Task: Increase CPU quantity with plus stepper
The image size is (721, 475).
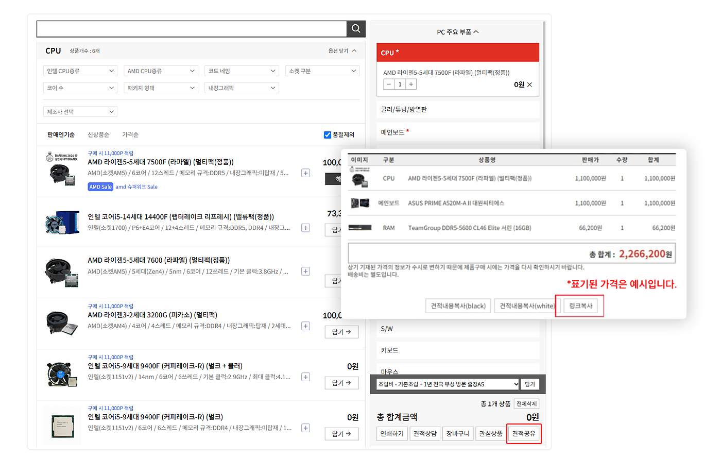Action: click(411, 84)
